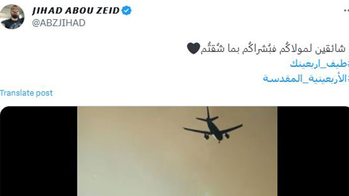Translate post into English
Screen dimensions: 349x196
[x=26, y=93]
